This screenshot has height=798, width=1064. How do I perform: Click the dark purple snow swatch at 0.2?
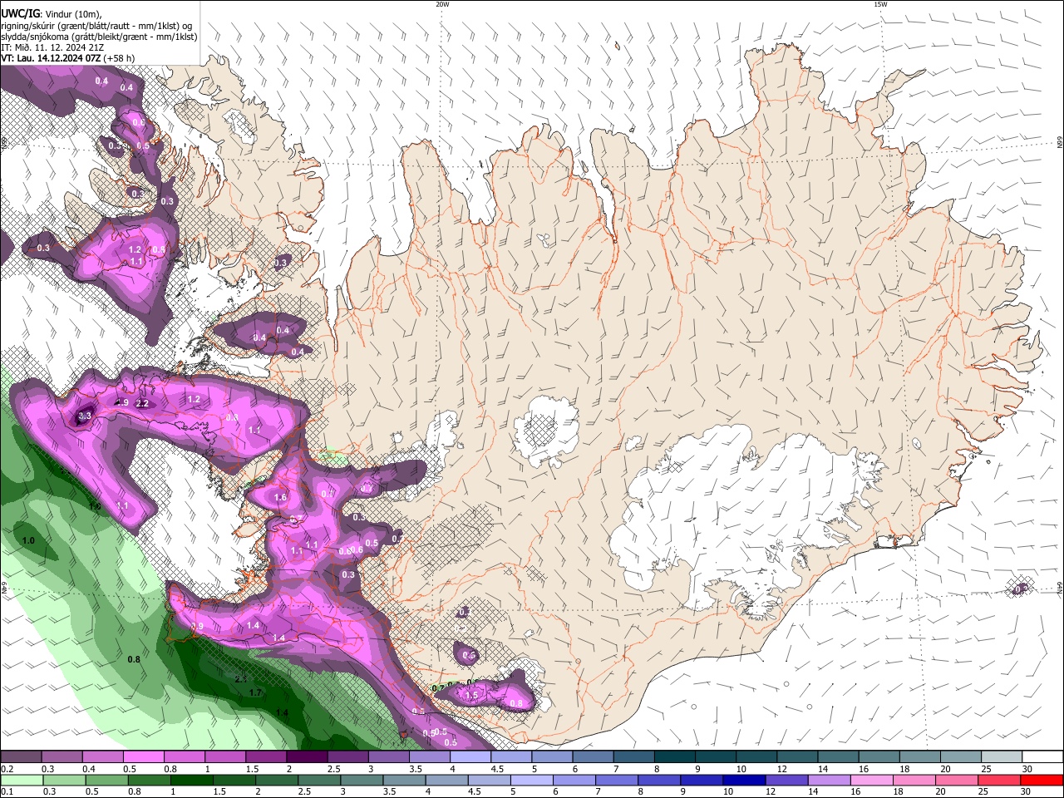(x=21, y=756)
